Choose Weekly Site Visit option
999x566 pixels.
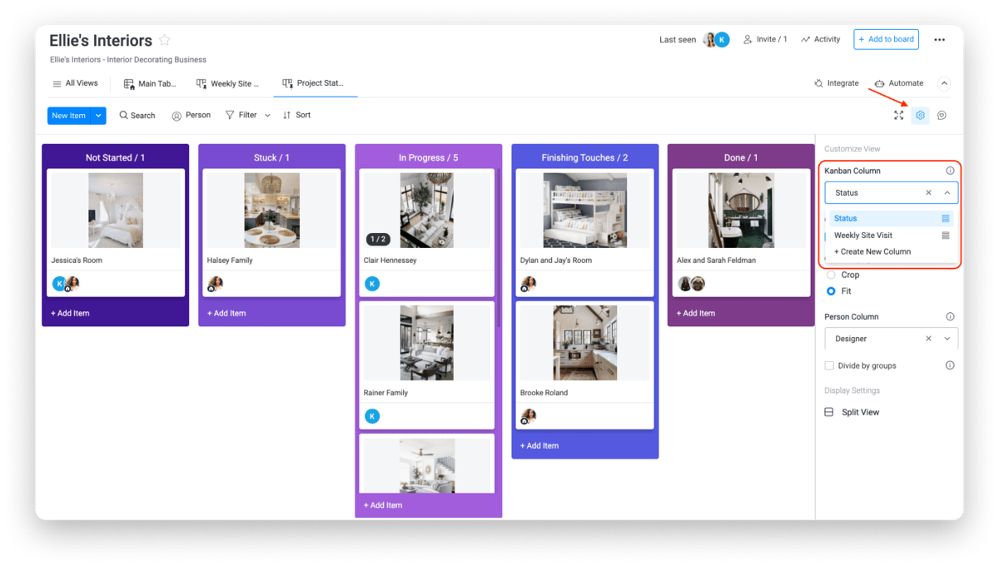click(890, 236)
